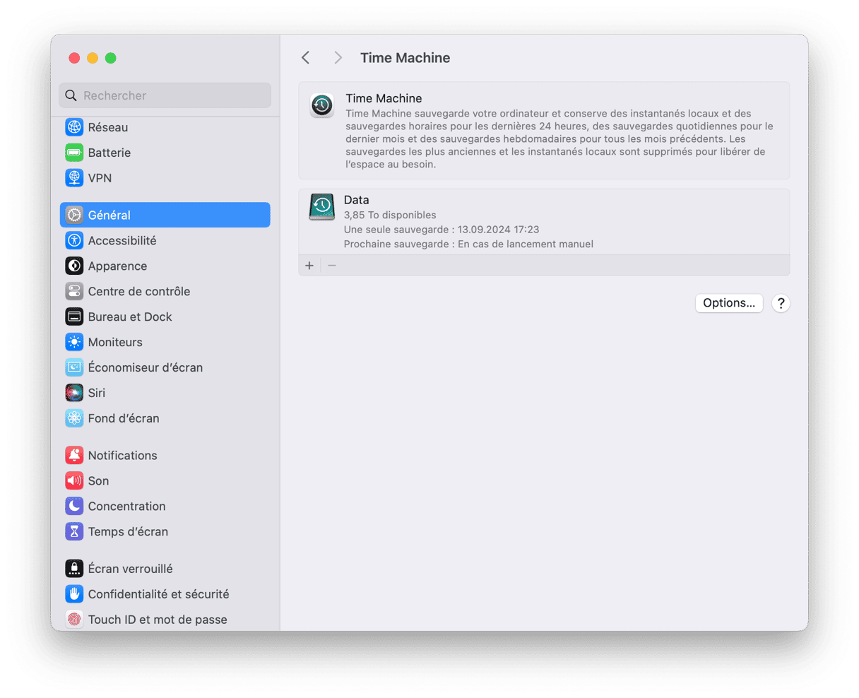Select the Général sidebar item

(165, 215)
